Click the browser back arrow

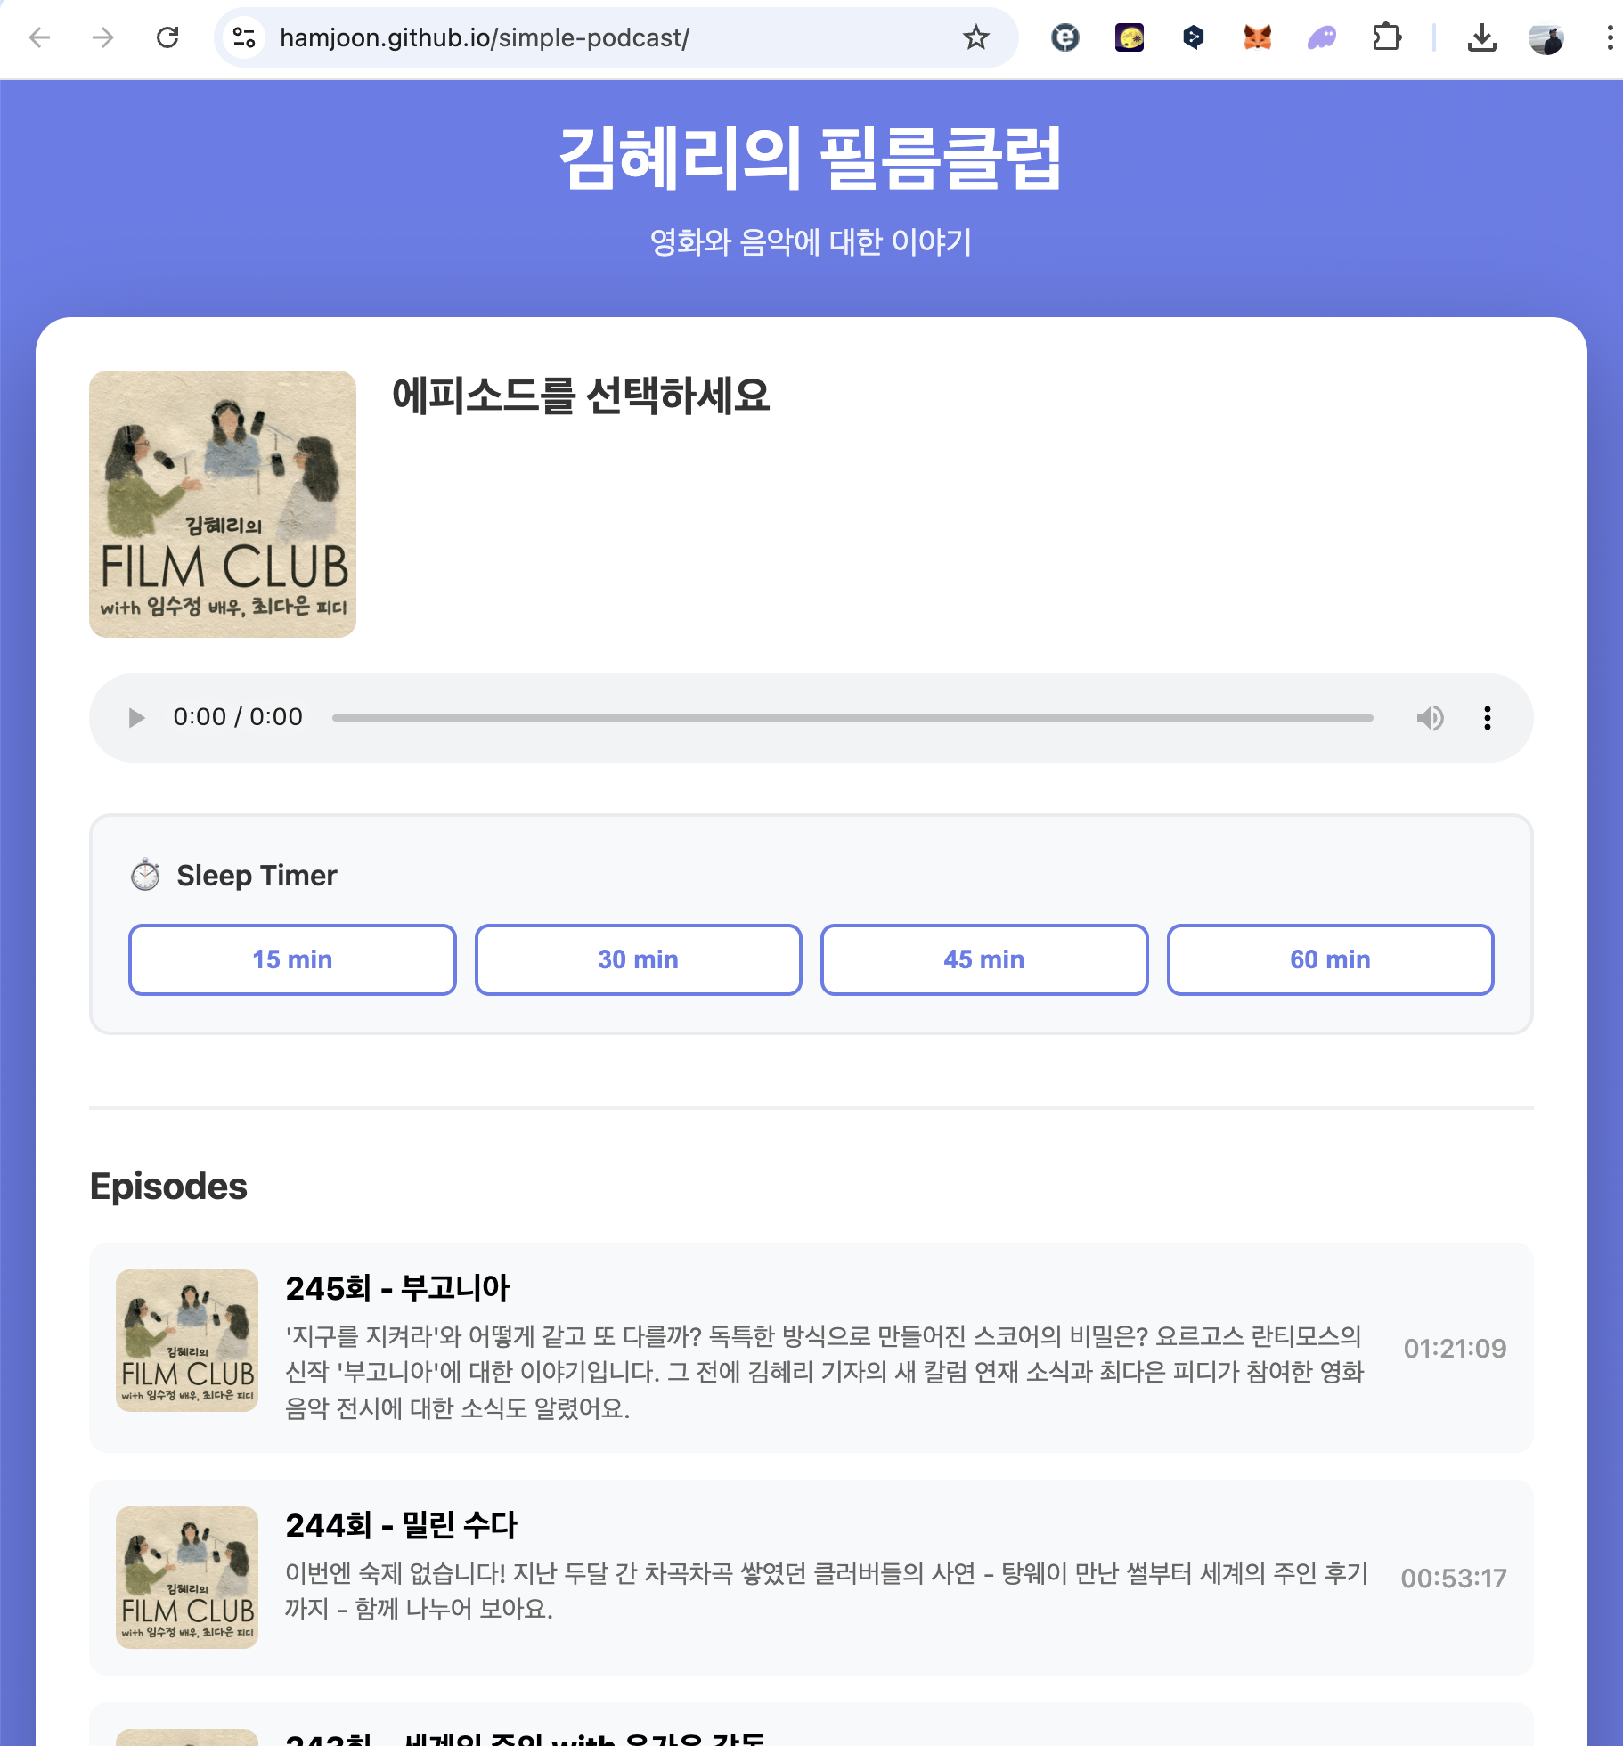point(39,37)
